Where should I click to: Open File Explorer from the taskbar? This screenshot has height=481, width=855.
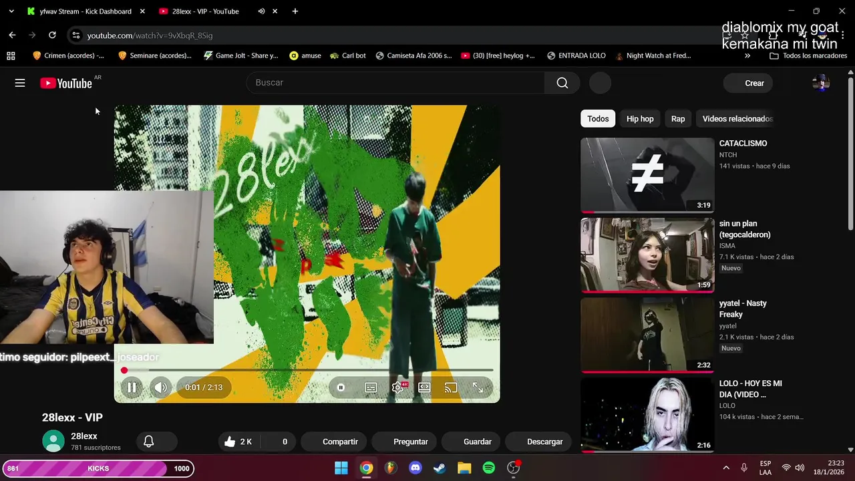click(x=464, y=468)
